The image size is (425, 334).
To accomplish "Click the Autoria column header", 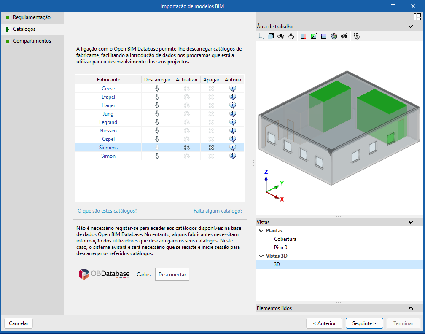I will coord(233,79).
